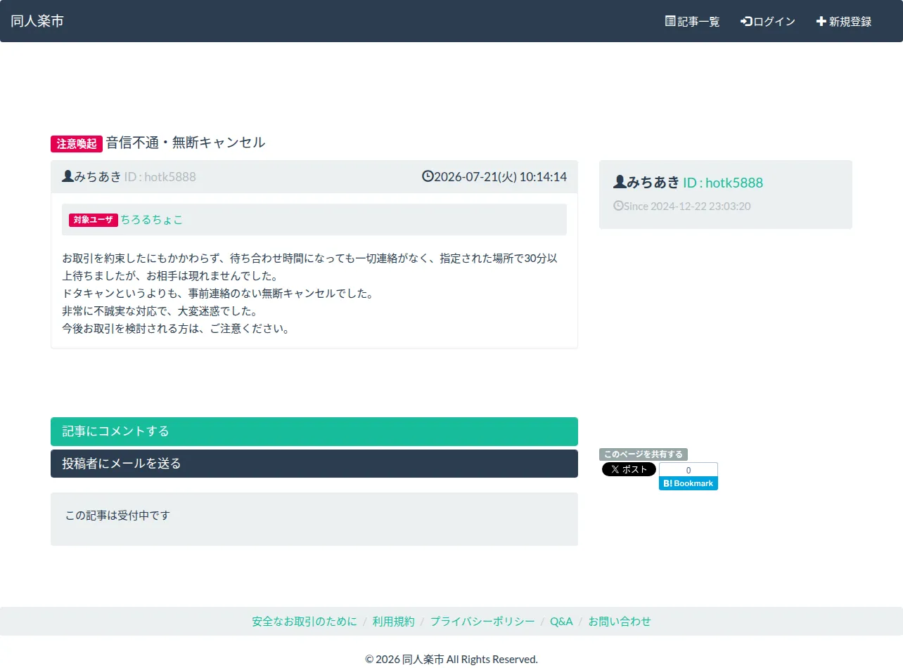Open the 利用規約 footer link
This screenshot has height=668, width=903.
click(x=394, y=622)
